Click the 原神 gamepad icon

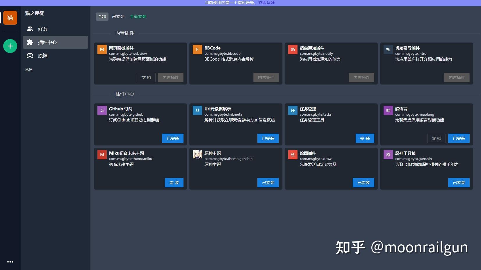30,56
